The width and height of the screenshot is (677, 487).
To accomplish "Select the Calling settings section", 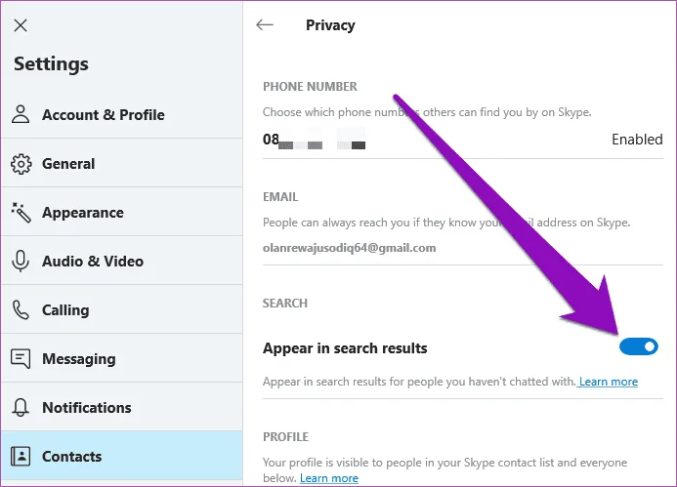I will point(122,309).
